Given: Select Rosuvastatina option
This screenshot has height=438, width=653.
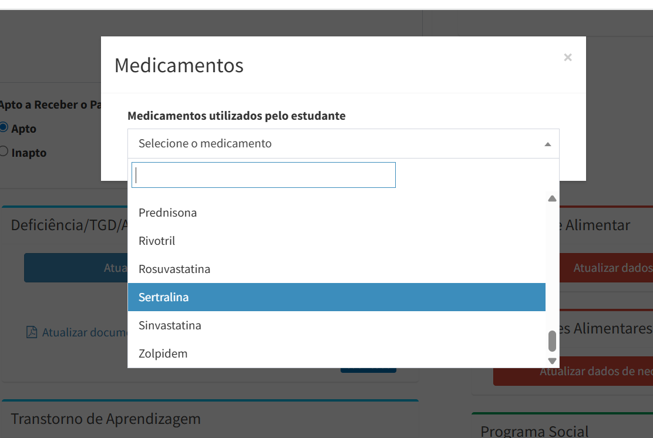Looking at the screenshot, I should (336, 269).
